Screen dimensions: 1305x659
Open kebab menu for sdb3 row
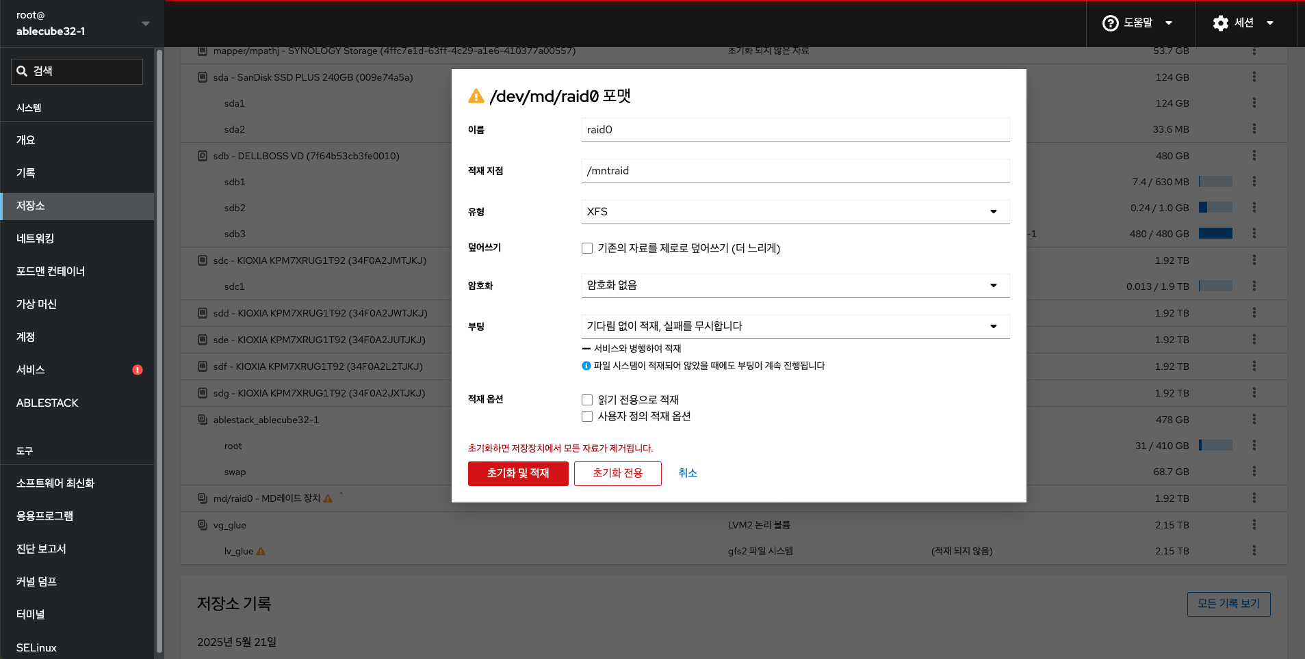1254,234
